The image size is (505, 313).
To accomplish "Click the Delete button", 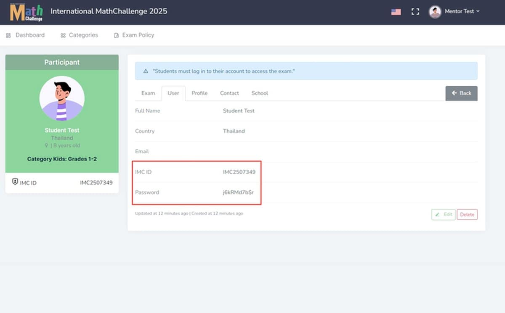I will (x=467, y=214).
